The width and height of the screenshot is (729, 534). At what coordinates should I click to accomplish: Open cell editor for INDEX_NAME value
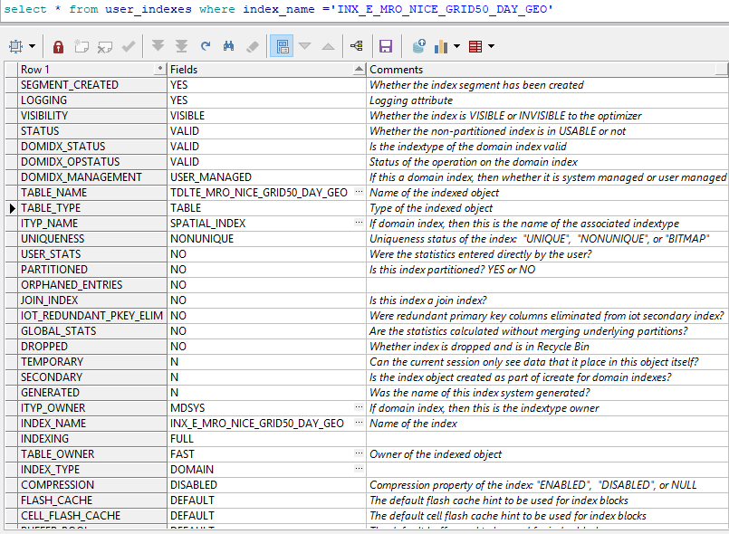359,422
